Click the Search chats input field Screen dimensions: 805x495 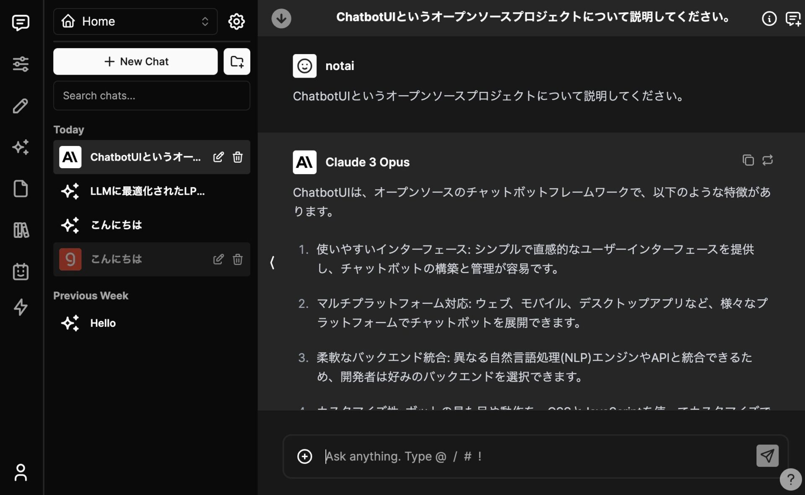151,96
